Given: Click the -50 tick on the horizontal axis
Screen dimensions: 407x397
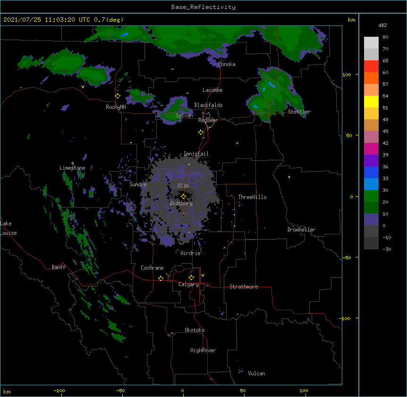Looking at the screenshot, I should (120, 391).
